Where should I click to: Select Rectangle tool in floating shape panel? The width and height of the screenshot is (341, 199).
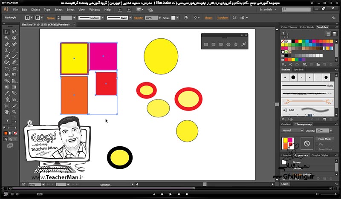pyautogui.click(x=206, y=45)
